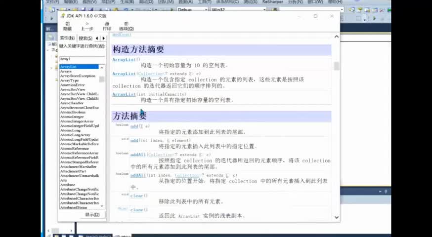Click the content pane scrollbar thumb
The image size is (432, 237).
point(337,66)
